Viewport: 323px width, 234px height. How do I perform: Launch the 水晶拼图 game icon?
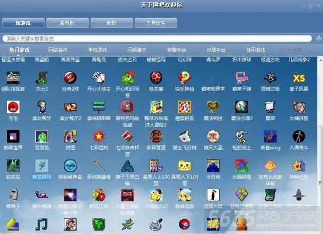coord(242,165)
